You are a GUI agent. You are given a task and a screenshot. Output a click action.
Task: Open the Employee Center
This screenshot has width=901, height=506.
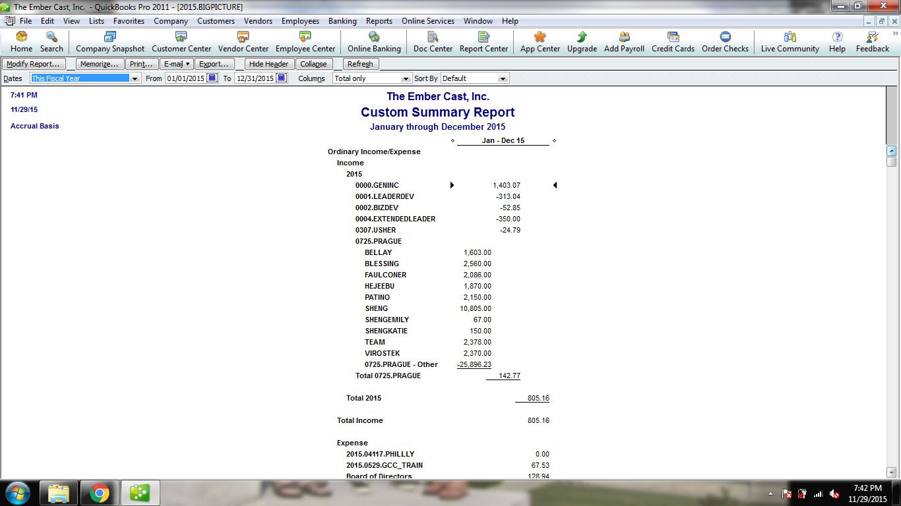pyautogui.click(x=305, y=42)
